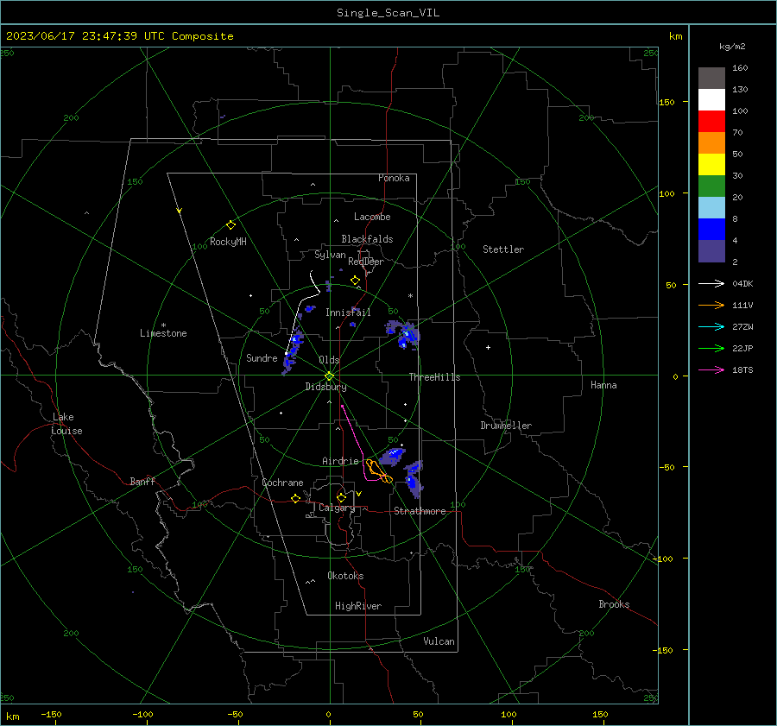Click the Lake Louise label
The width and height of the screenshot is (777, 726).
tap(66, 424)
